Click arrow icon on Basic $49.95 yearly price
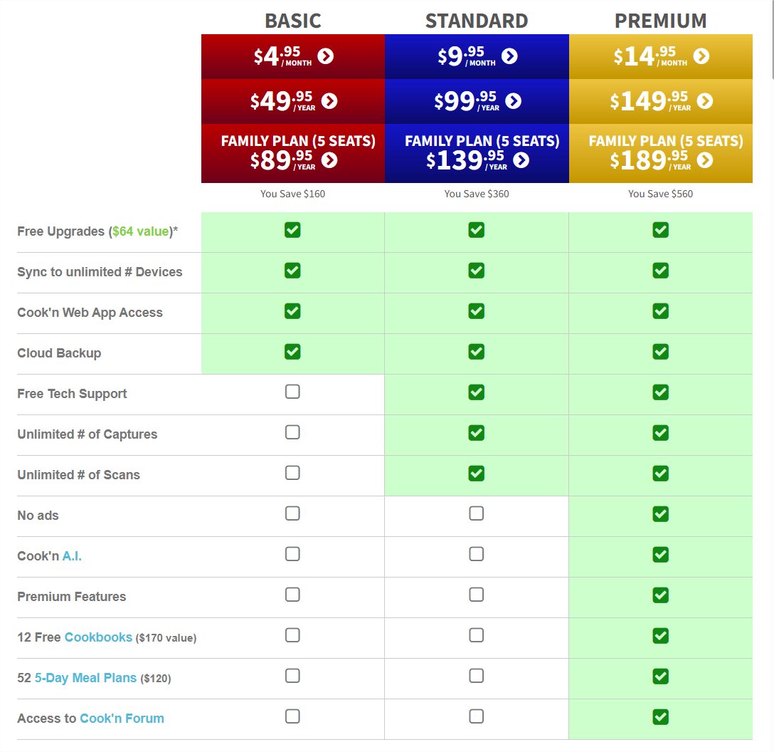The height and width of the screenshot is (752, 774). pyautogui.click(x=329, y=101)
